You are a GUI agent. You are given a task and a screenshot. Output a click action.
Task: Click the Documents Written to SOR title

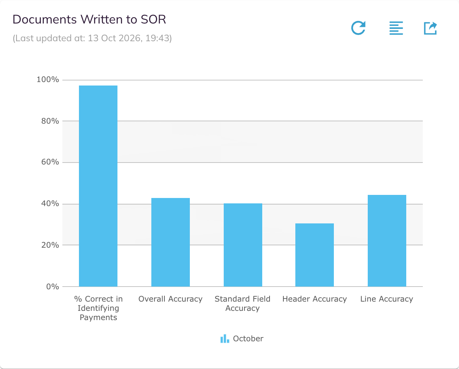(89, 20)
